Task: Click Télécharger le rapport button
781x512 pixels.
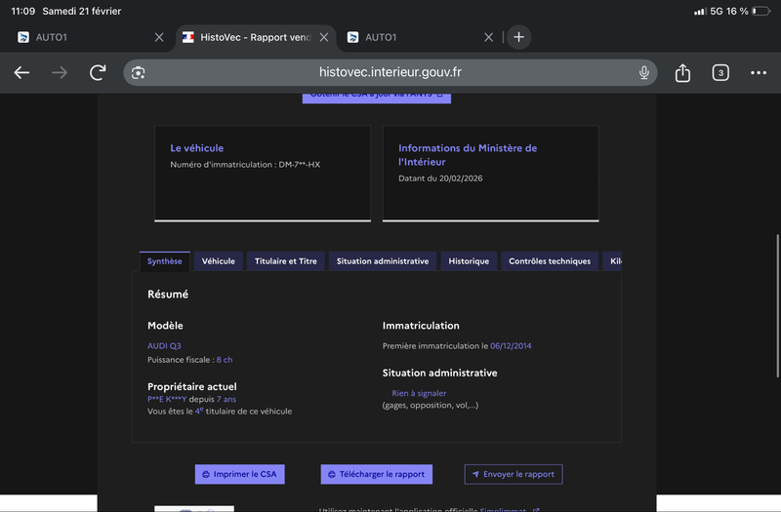Action: (x=376, y=474)
